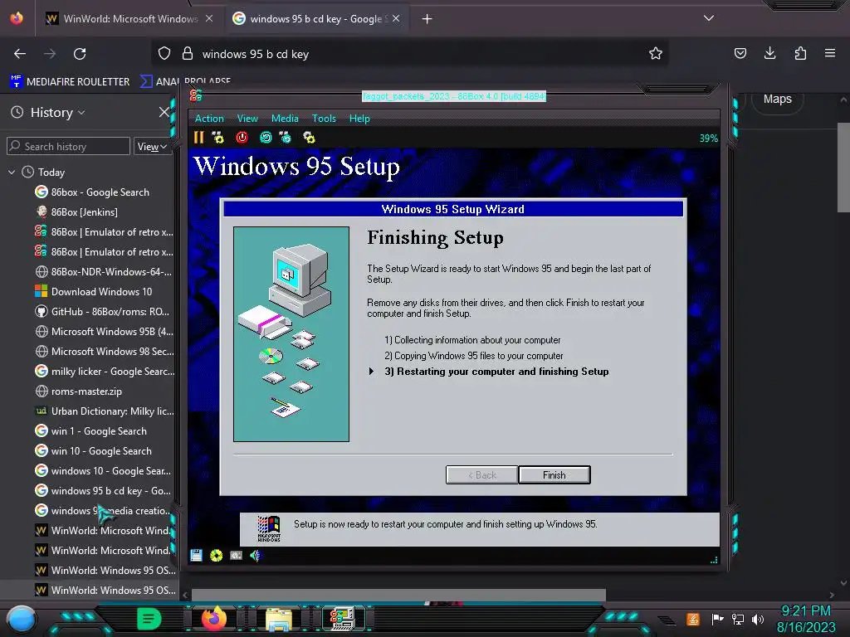Open the 86Box View menu
Viewport: 850px width, 637px height.
pyautogui.click(x=247, y=118)
